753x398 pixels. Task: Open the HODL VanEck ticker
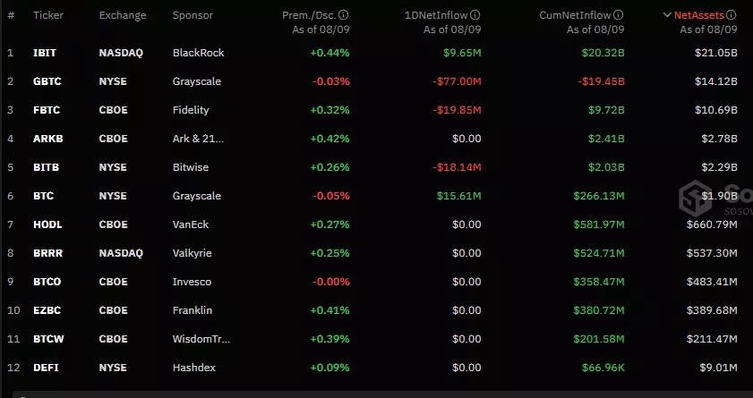tap(47, 224)
